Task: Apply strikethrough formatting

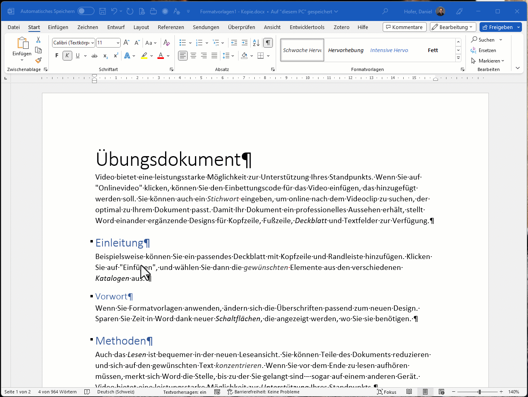Action: pos(94,56)
